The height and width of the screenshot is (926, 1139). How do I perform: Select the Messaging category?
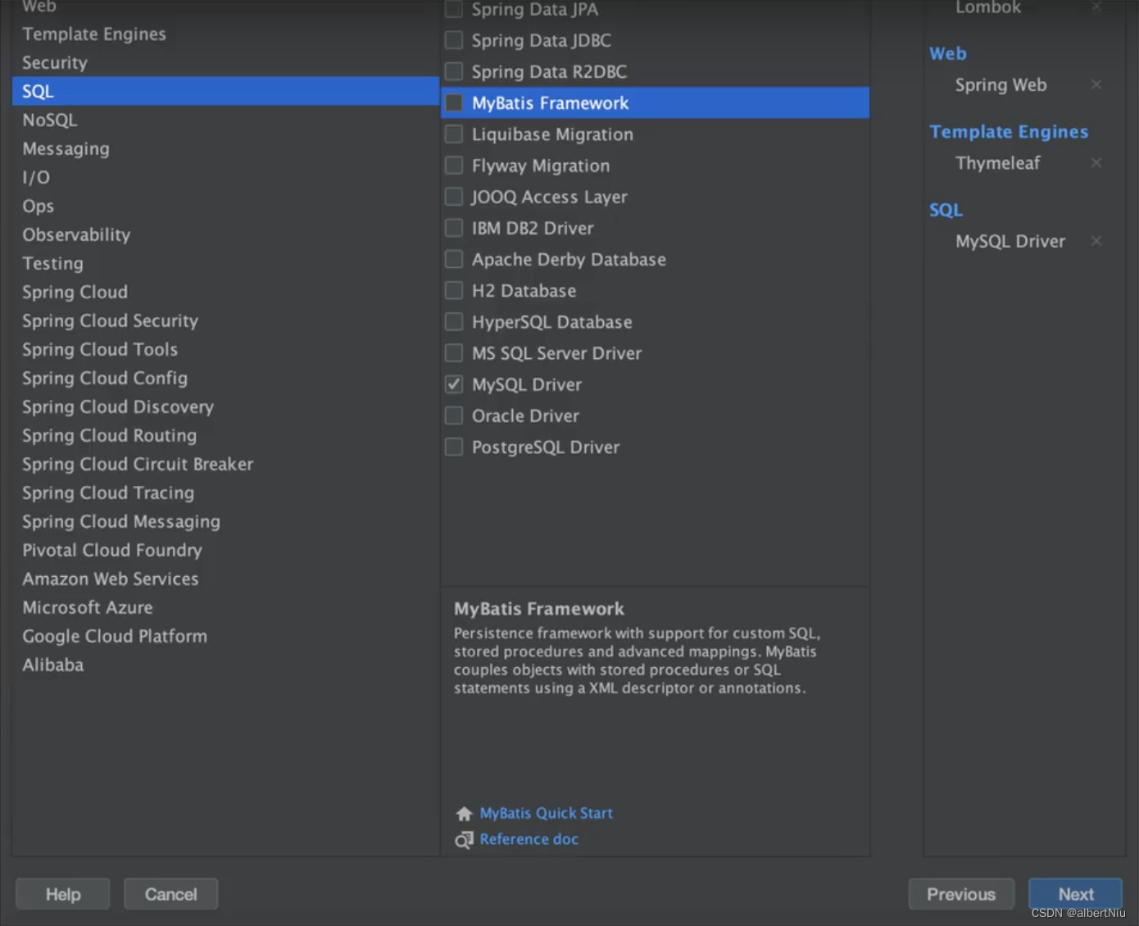click(x=225, y=149)
